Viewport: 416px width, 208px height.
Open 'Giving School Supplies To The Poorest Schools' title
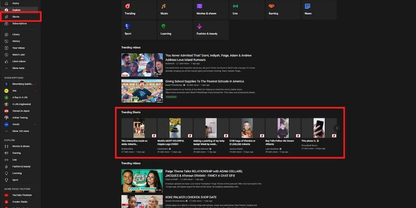pos(205,81)
